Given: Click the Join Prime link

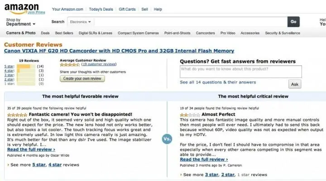Looking at the screenshot, I should pos(36,13).
